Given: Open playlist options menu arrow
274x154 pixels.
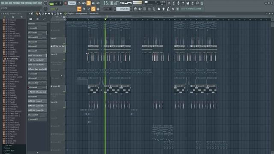Looking at the screenshot, I should click(x=29, y=14).
